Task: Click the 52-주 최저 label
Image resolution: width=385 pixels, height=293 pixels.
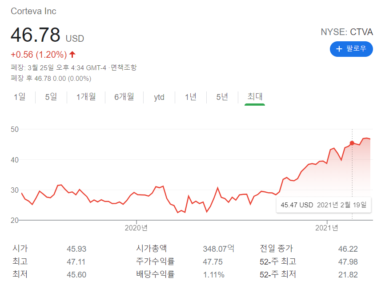Action: pos(278,274)
